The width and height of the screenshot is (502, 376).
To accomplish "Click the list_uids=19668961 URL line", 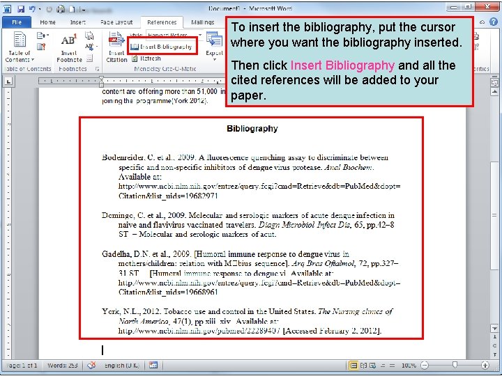I will tap(168, 292).
